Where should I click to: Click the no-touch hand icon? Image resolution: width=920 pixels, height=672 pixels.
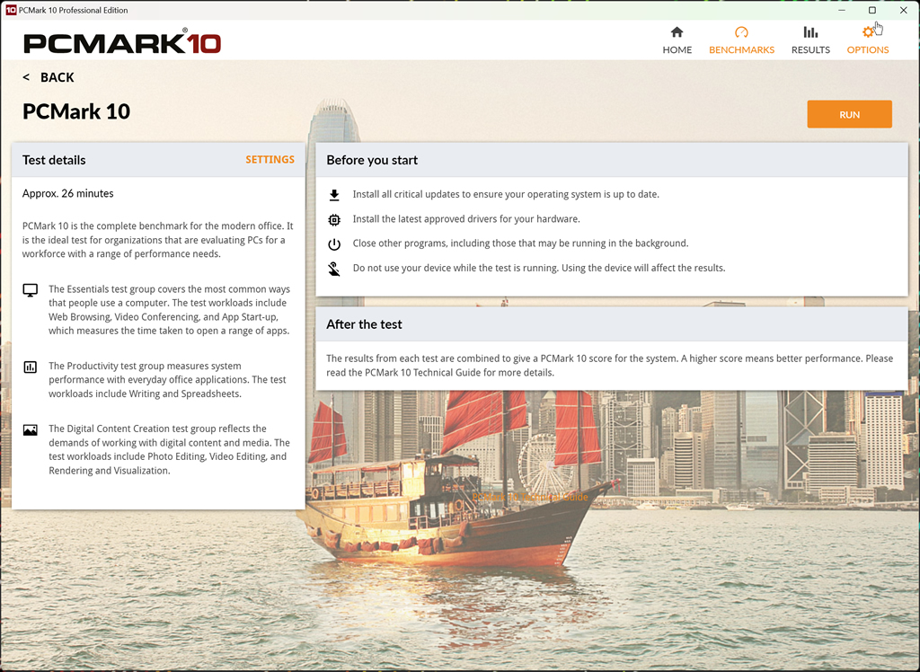point(334,269)
